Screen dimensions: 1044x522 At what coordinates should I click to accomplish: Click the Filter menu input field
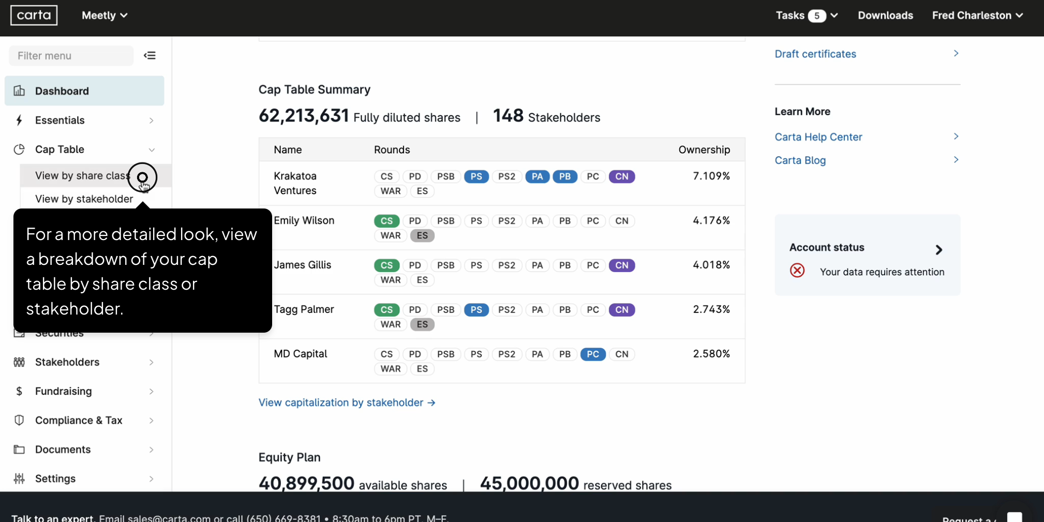tap(71, 55)
